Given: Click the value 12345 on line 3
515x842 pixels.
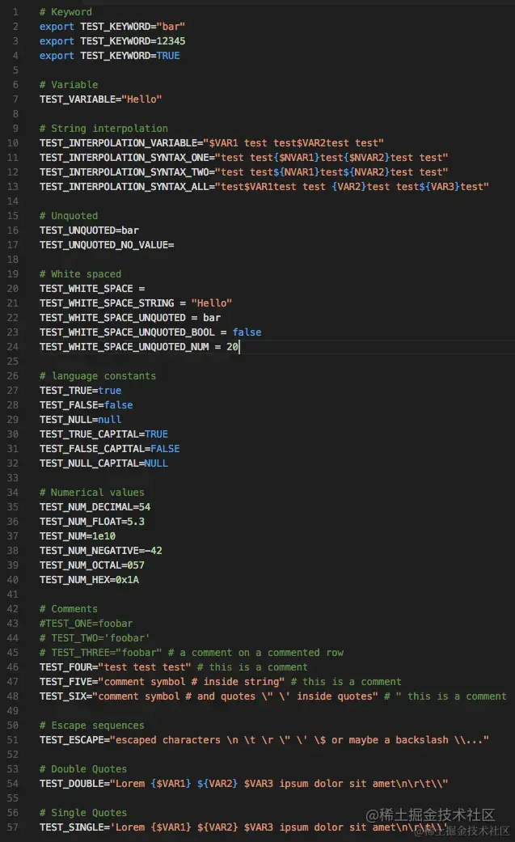Looking at the screenshot, I should (x=171, y=40).
